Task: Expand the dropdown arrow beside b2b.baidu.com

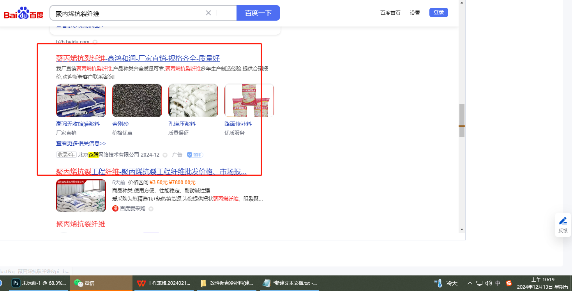Action: 95,42
